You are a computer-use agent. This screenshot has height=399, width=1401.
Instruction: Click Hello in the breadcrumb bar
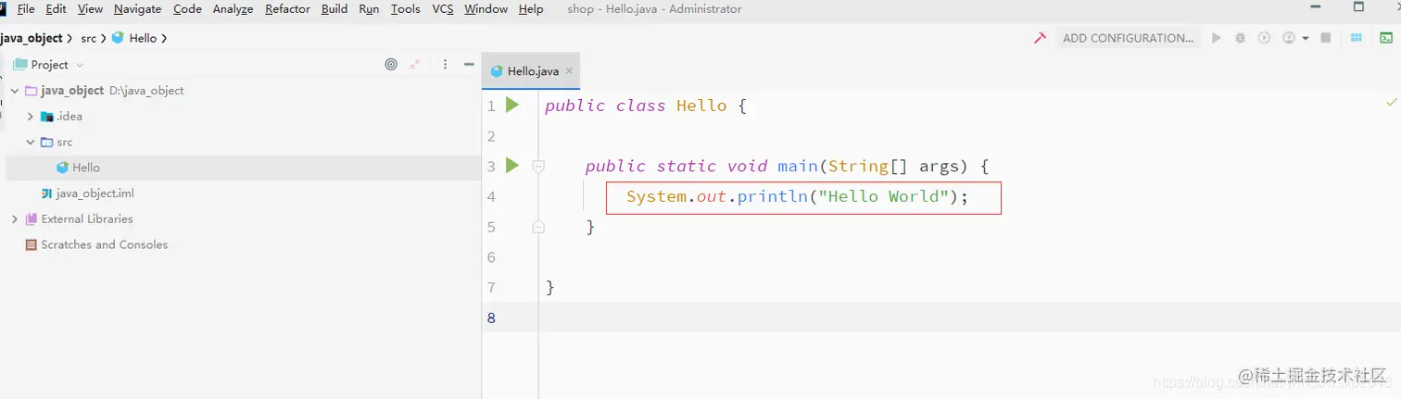tap(143, 38)
